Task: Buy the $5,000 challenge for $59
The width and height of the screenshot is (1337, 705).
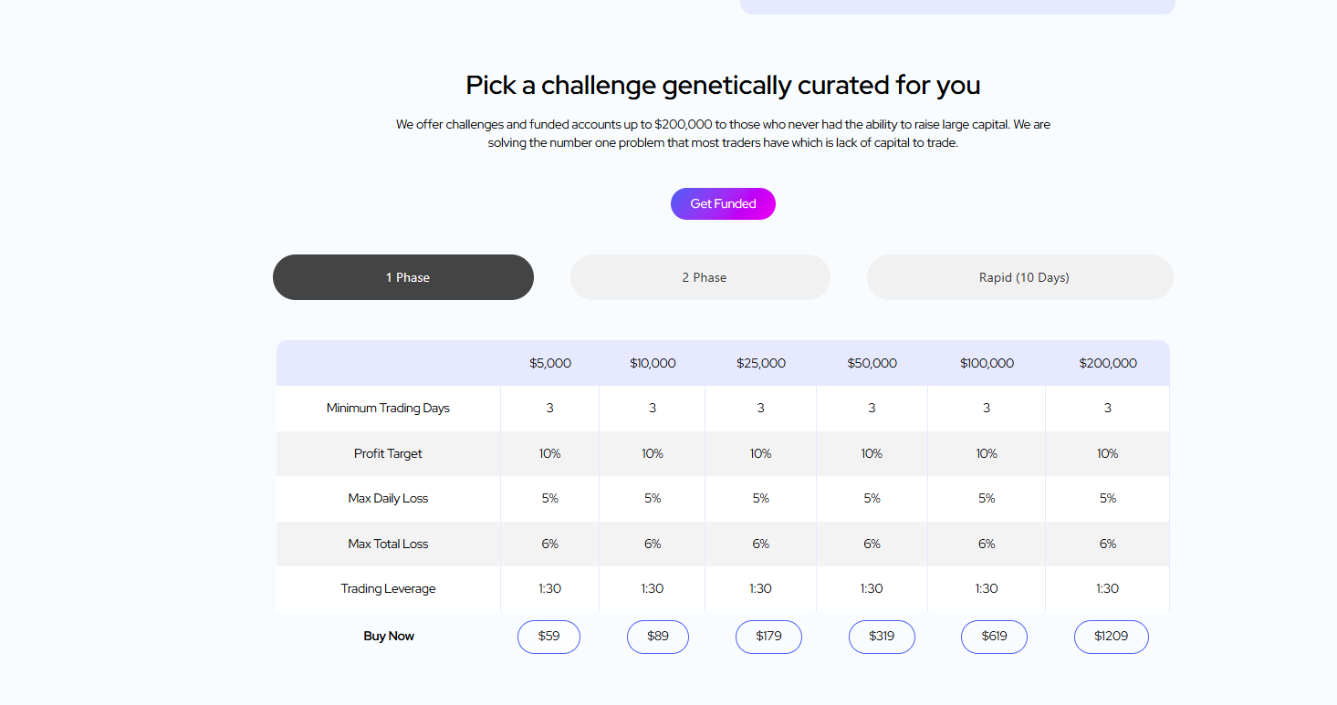Action: tap(548, 637)
